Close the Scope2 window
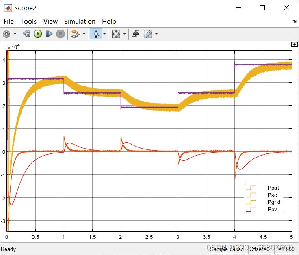 (286, 8)
